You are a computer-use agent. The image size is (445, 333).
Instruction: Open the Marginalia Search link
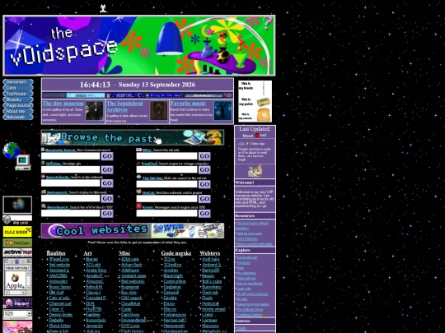click(60, 150)
